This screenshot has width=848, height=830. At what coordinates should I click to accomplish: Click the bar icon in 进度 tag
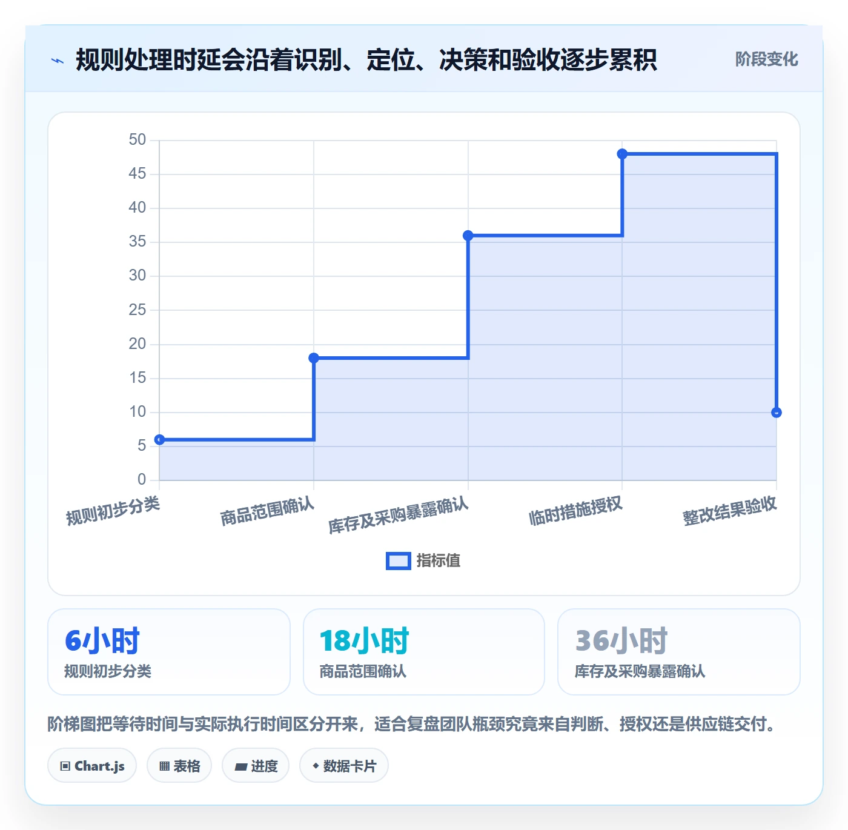(240, 767)
